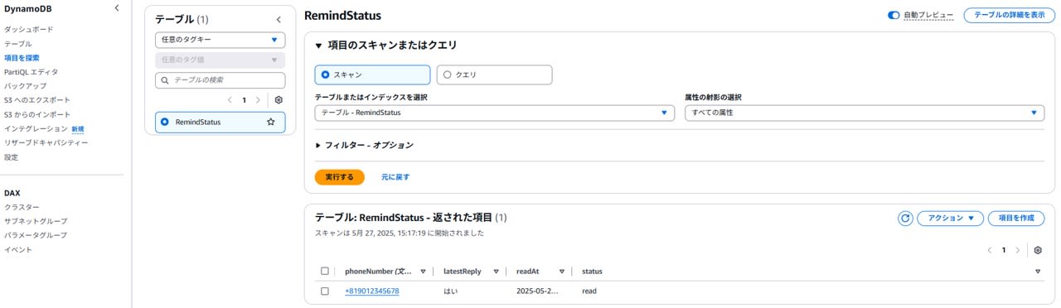Open table list settings gear
The height and width of the screenshot is (308, 1061).
coord(279,99)
